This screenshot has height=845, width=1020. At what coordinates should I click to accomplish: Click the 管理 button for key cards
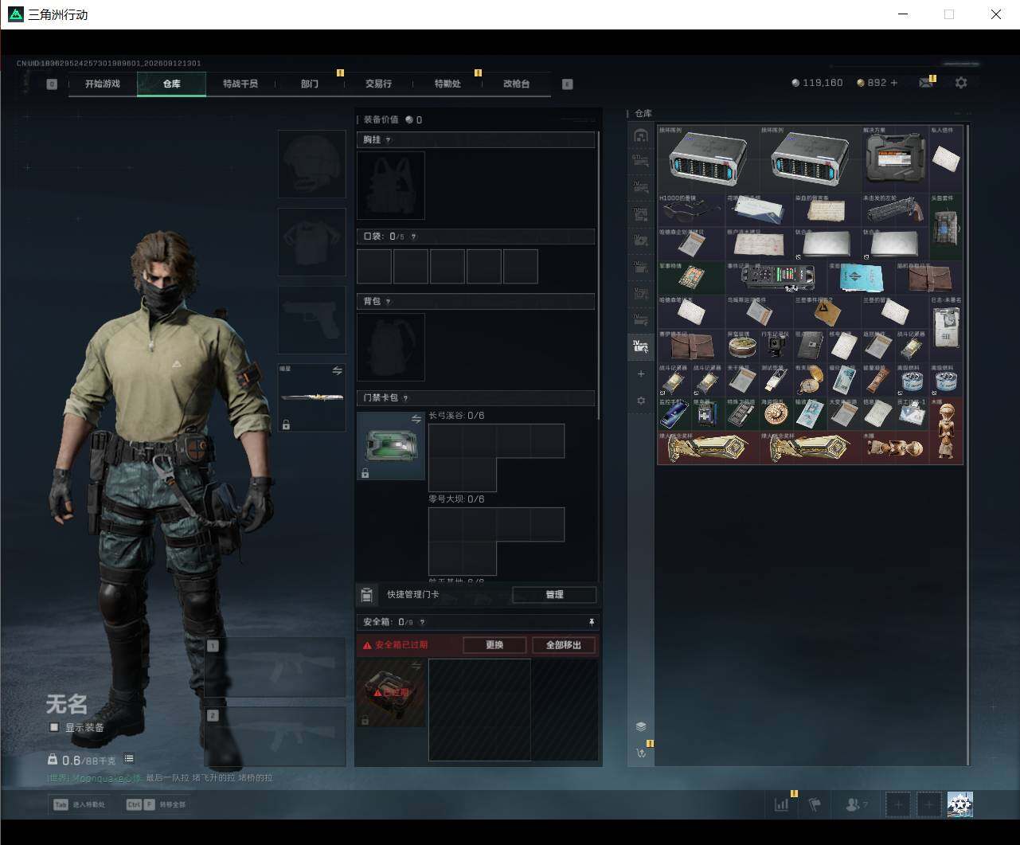(x=554, y=594)
